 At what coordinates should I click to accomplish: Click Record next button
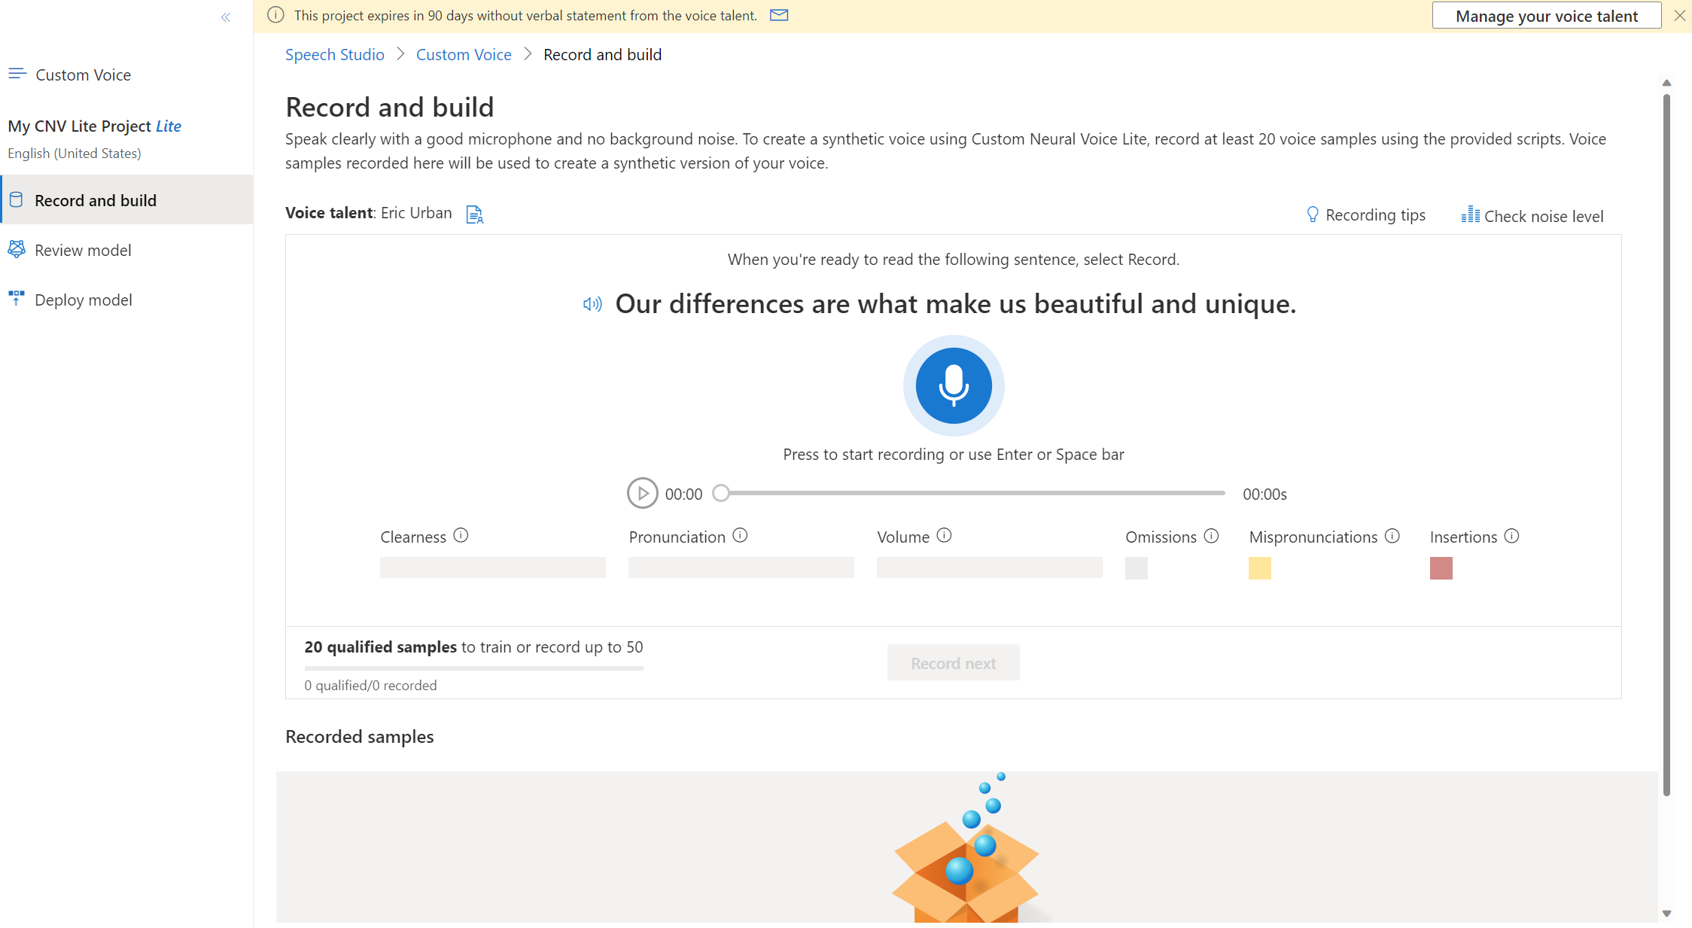tap(954, 663)
